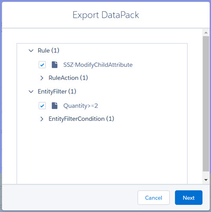Click the document icon beside Quantity>=2
The image size is (211, 212).
[54, 106]
